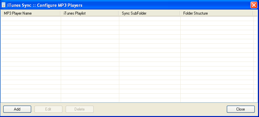Select the MP3 Player Name column header

click(31, 13)
